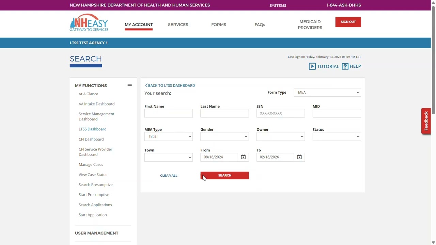Click the scrollbar down arrow
The width and height of the screenshot is (436, 245).
pyautogui.click(x=433, y=242)
